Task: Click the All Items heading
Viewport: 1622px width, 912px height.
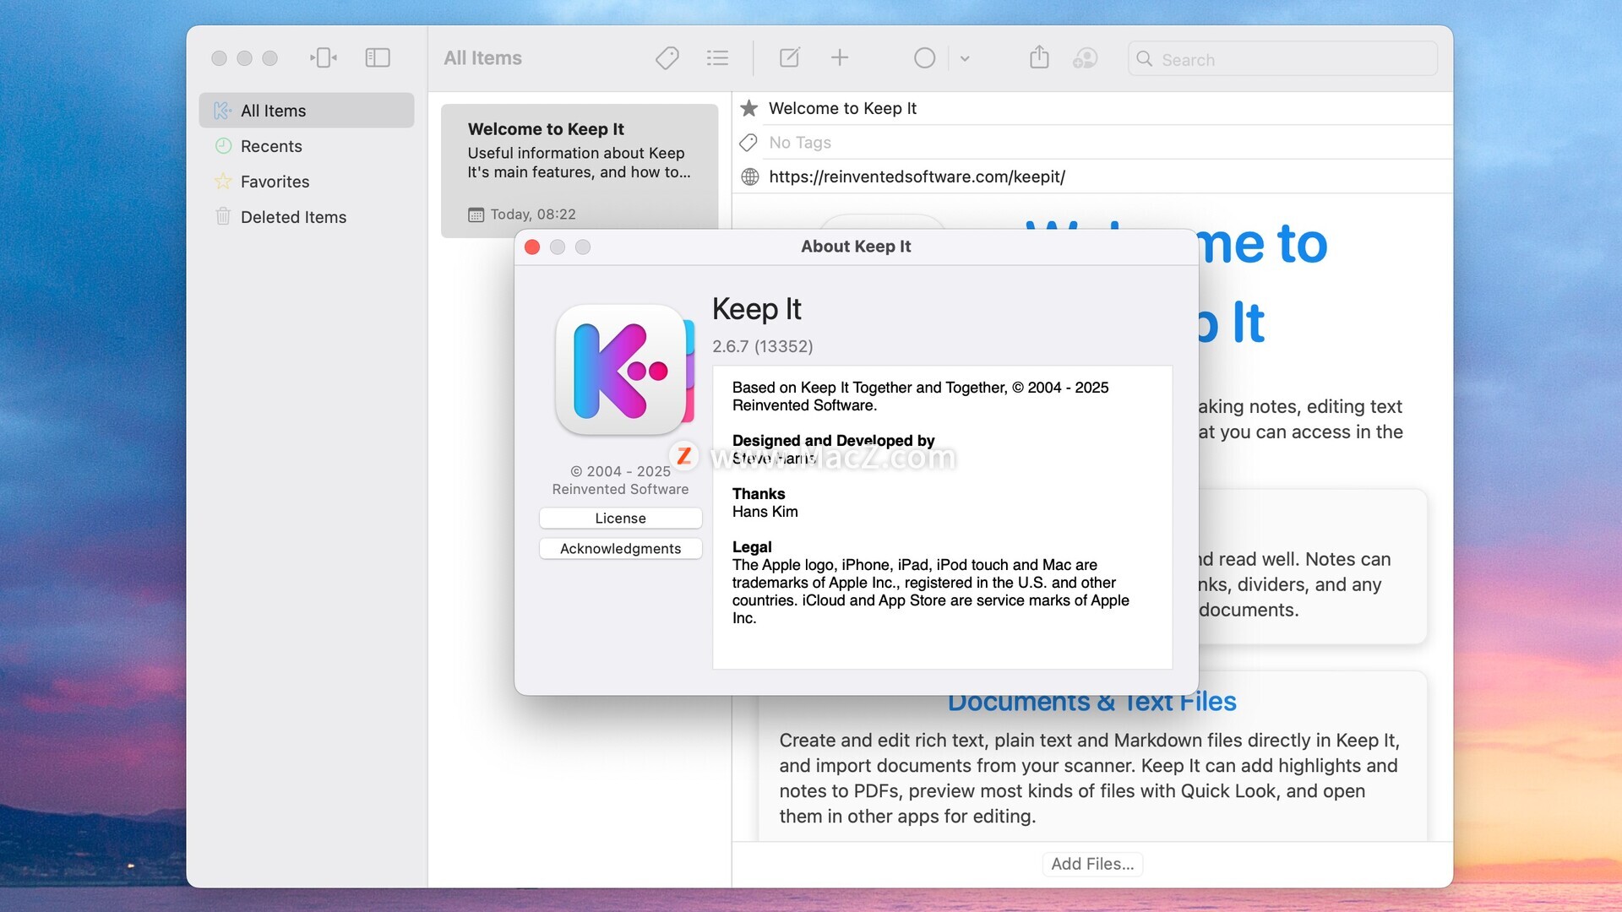Action: pos(482,58)
